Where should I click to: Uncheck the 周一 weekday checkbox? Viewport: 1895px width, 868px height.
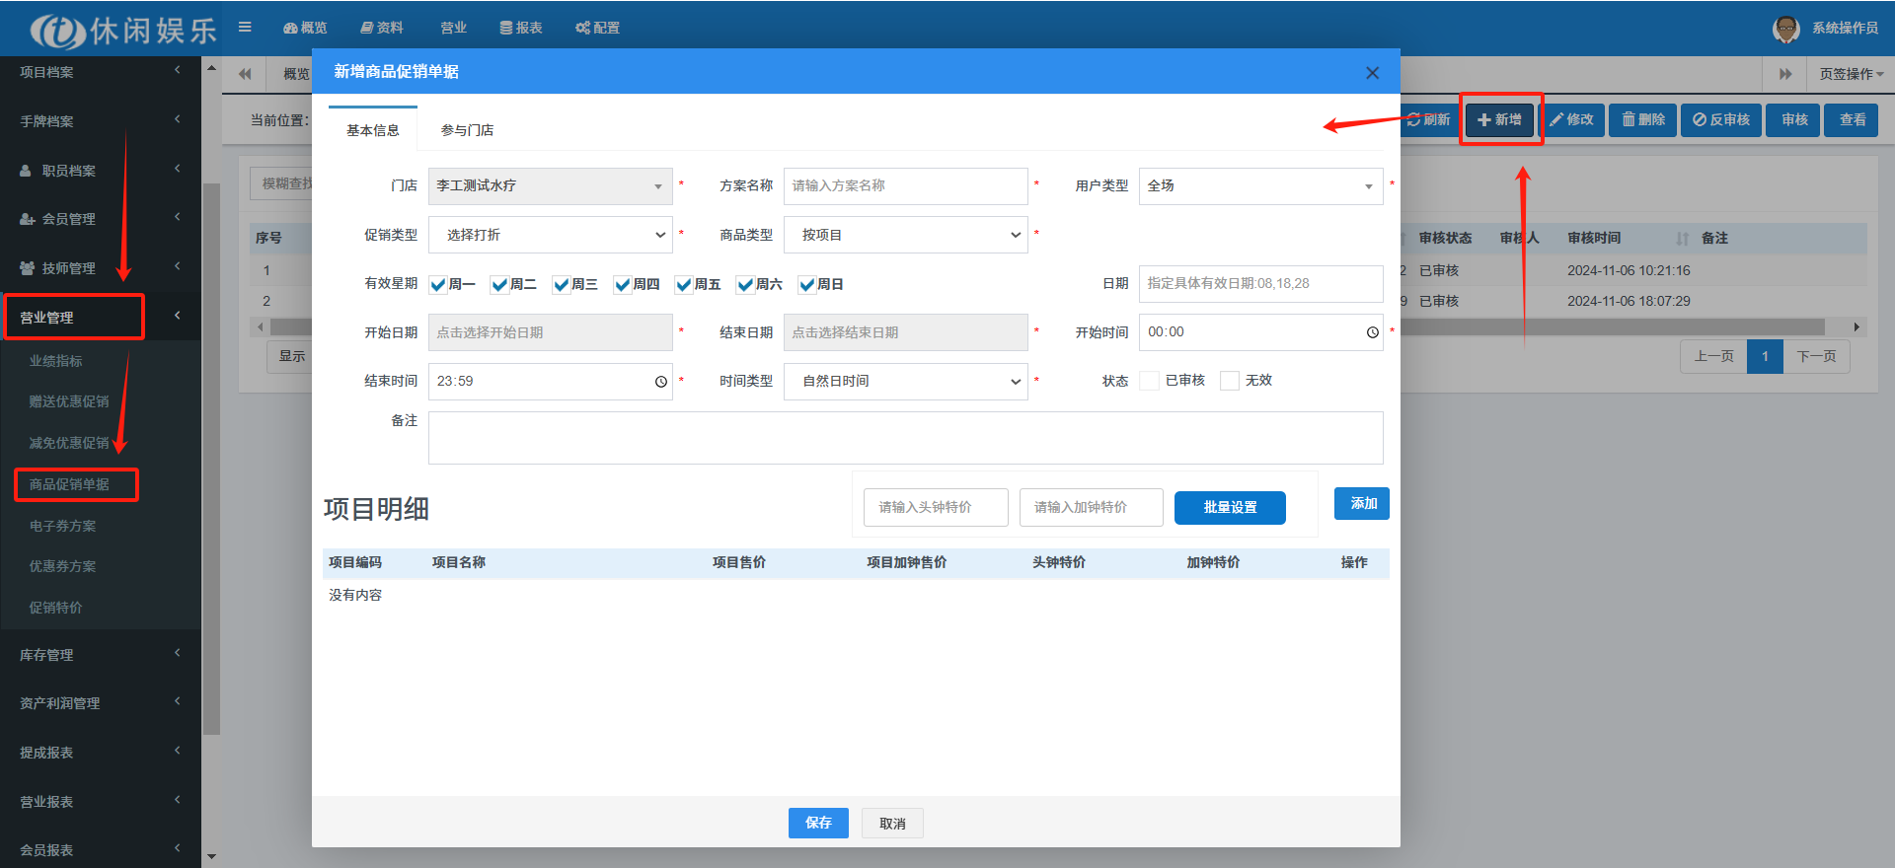(x=438, y=285)
